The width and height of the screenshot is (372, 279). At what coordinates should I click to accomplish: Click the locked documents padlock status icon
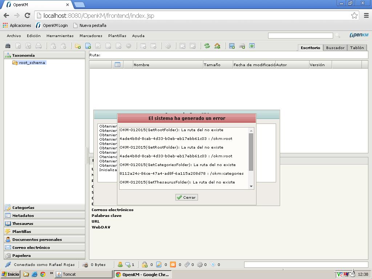145,264
